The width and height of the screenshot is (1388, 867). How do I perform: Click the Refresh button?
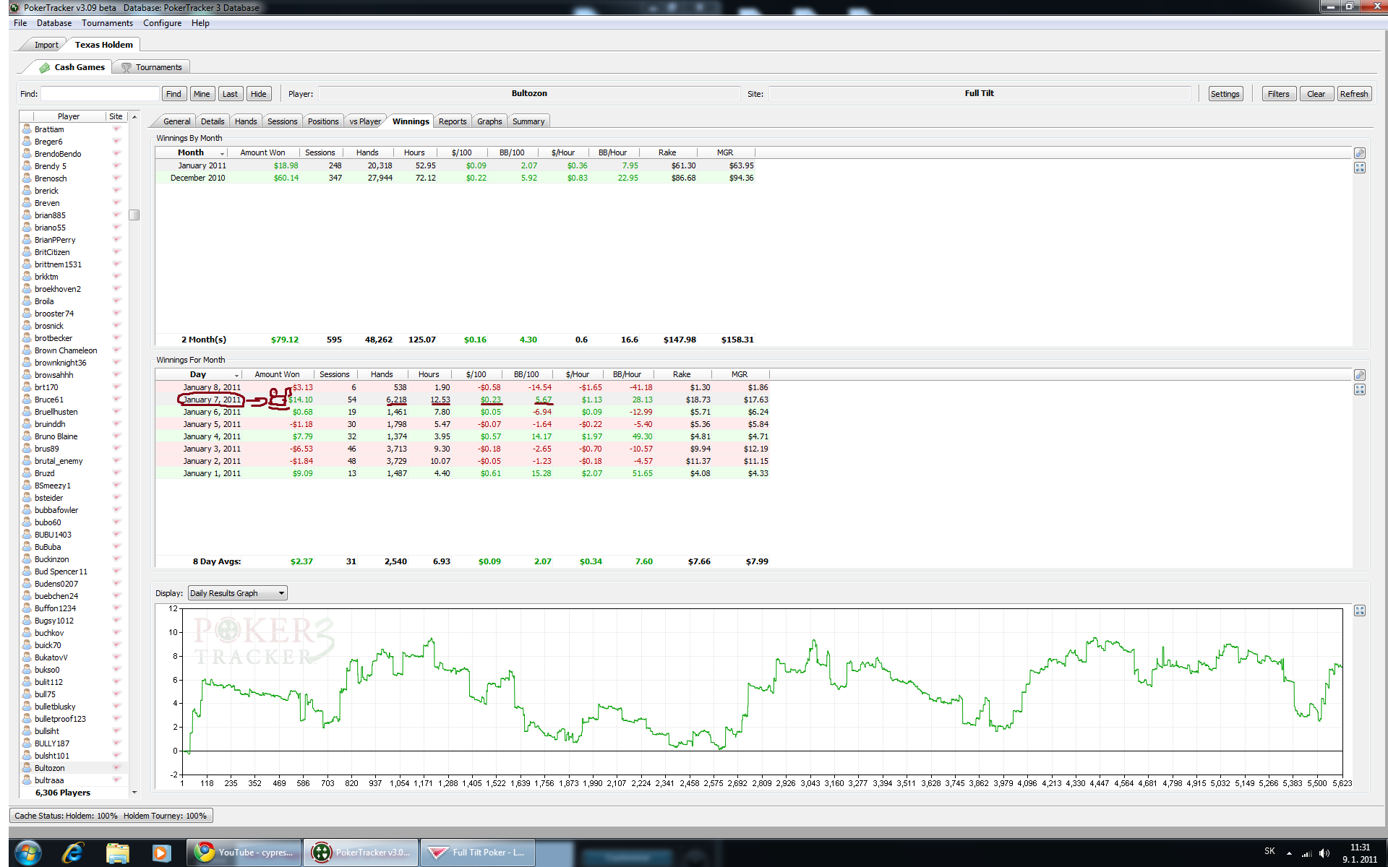pyautogui.click(x=1353, y=94)
